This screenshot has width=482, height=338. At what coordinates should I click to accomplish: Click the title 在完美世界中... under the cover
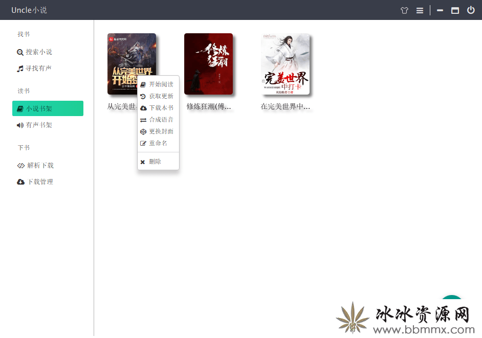(286, 107)
